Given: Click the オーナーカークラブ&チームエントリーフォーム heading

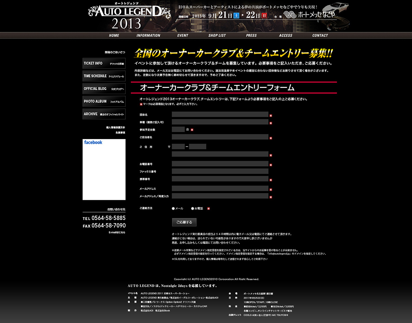Looking at the screenshot, I should (x=217, y=88).
